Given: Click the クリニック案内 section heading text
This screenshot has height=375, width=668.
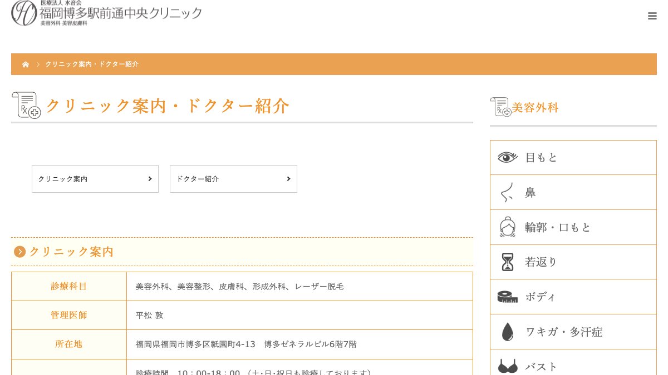Looking at the screenshot, I should [x=71, y=252].
